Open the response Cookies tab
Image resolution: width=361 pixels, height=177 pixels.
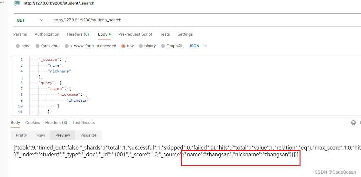pos(33,123)
